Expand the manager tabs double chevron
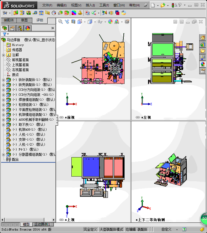Screen dimensions: 207x233 [x=53, y=28]
